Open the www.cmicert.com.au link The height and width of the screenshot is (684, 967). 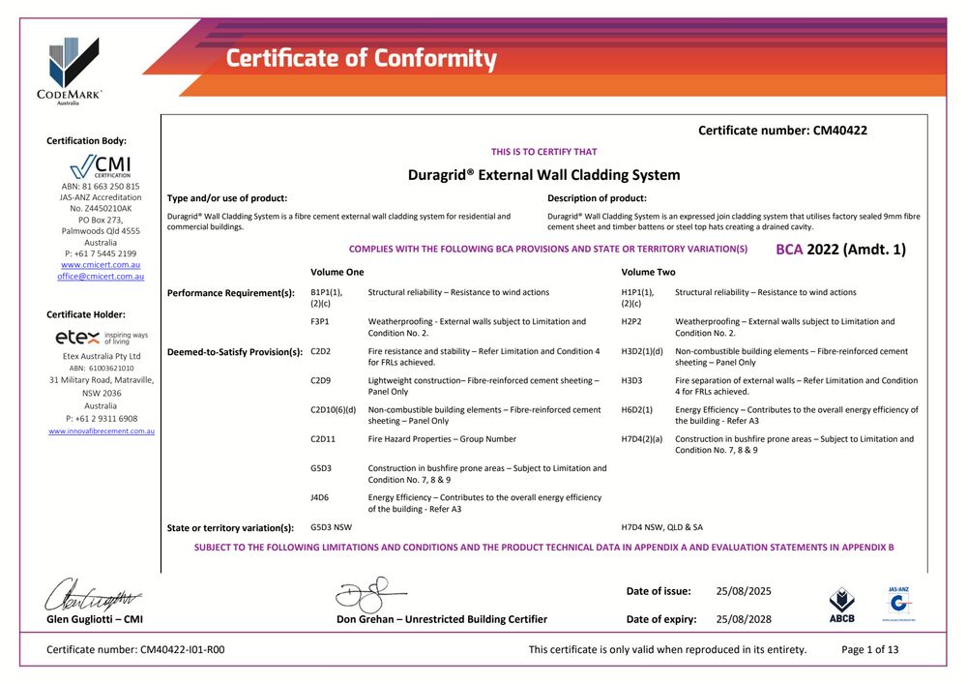coord(100,264)
